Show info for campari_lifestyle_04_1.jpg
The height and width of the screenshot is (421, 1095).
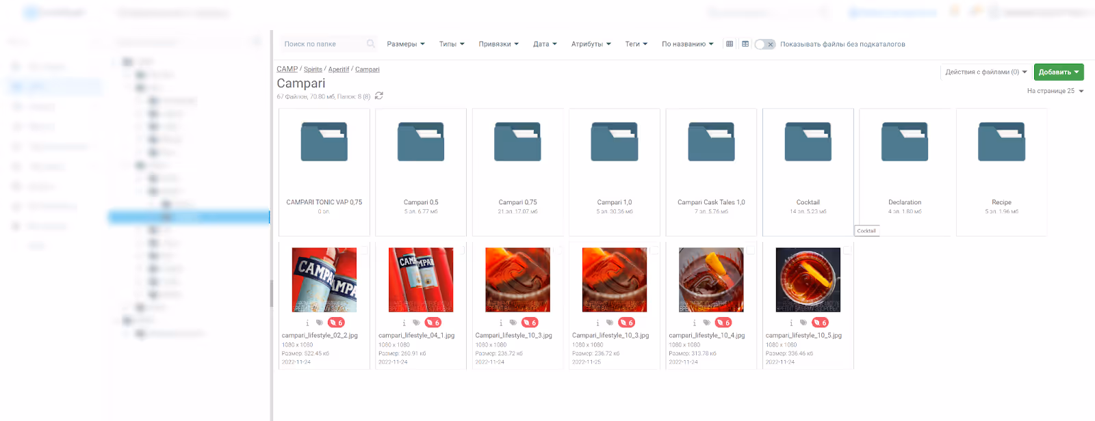coord(404,323)
